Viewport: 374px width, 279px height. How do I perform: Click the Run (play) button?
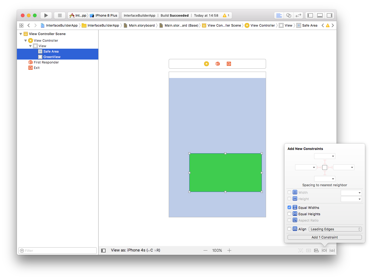(46, 15)
